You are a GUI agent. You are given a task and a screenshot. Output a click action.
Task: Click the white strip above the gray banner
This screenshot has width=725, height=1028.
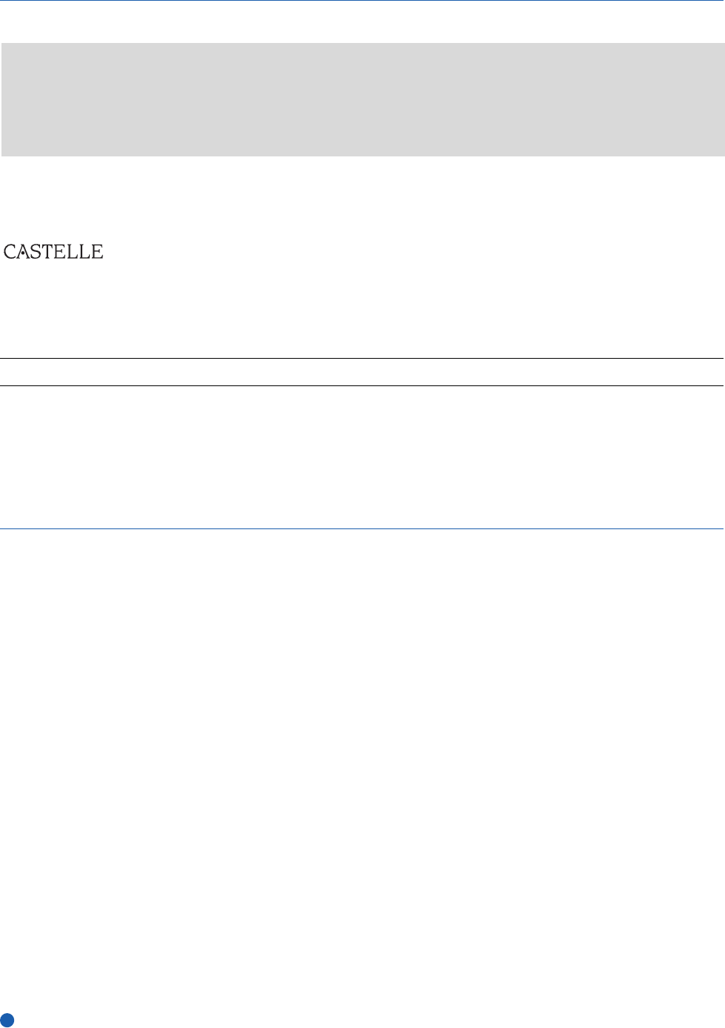coord(362,22)
